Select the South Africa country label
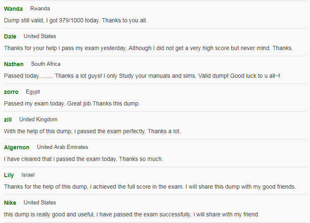Viewport: 310px width, 223px height. [46, 64]
